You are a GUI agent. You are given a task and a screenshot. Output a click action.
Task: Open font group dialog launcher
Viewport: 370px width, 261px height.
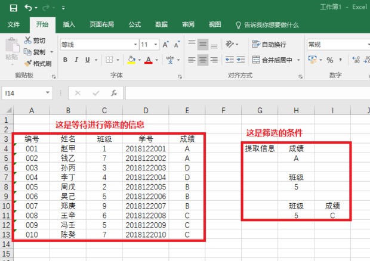click(180, 76)
